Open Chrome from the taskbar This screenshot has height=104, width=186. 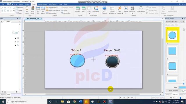pyautogui.click(x=74, y=101)
